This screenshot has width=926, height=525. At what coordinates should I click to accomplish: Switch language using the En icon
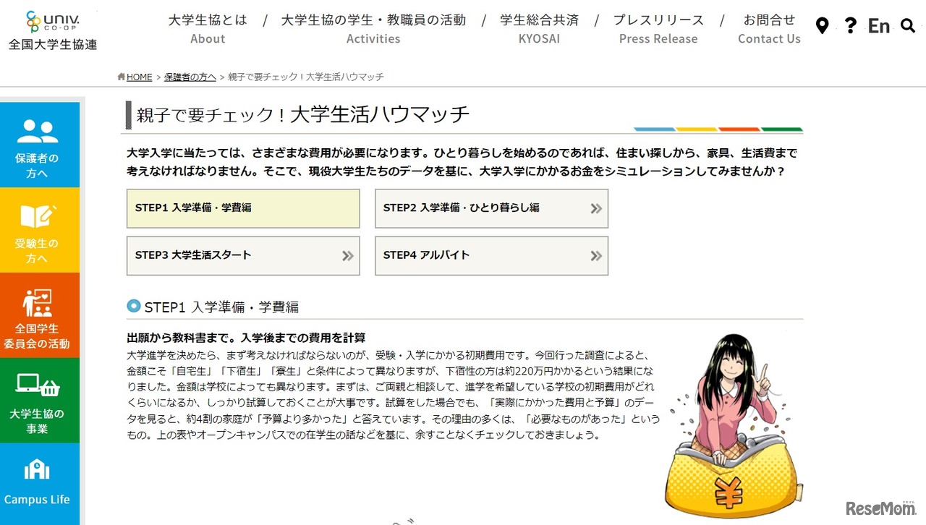coord(879,26)
